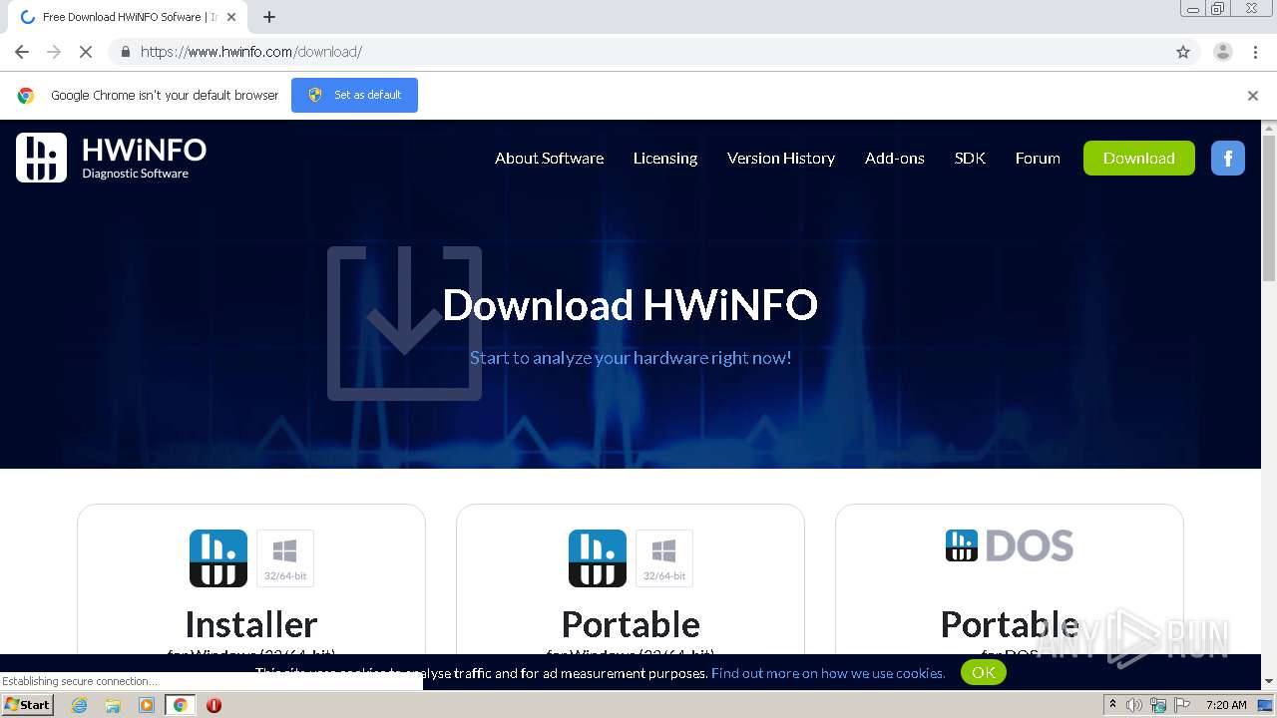
Task: Close the HWiNFO download tab
Action: pyautogui.click(x=231, y=17)
